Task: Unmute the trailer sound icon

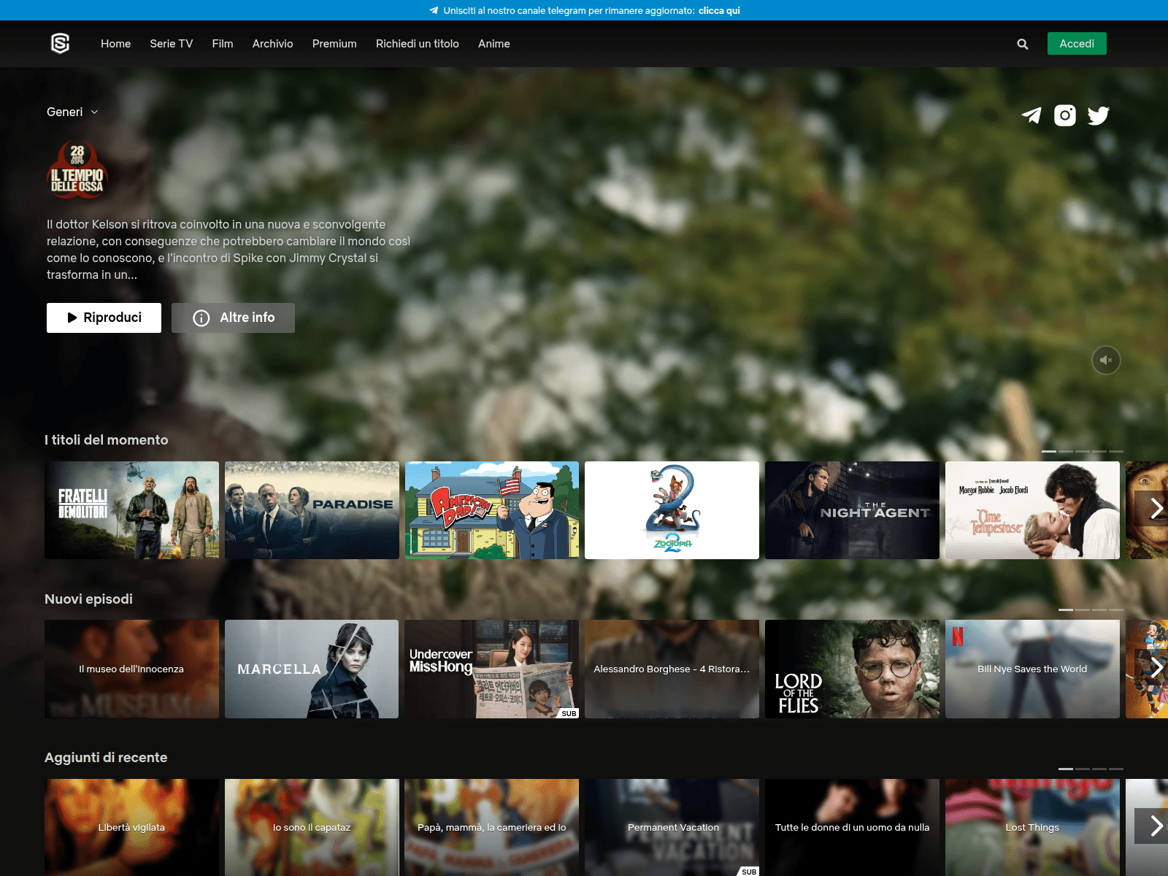Action: 1106,360
